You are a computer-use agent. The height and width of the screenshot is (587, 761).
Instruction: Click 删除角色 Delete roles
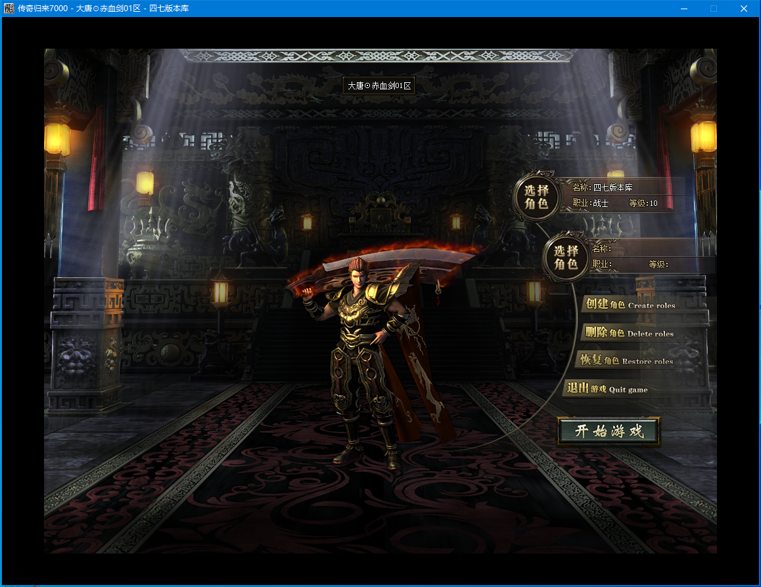pos(629,333)
